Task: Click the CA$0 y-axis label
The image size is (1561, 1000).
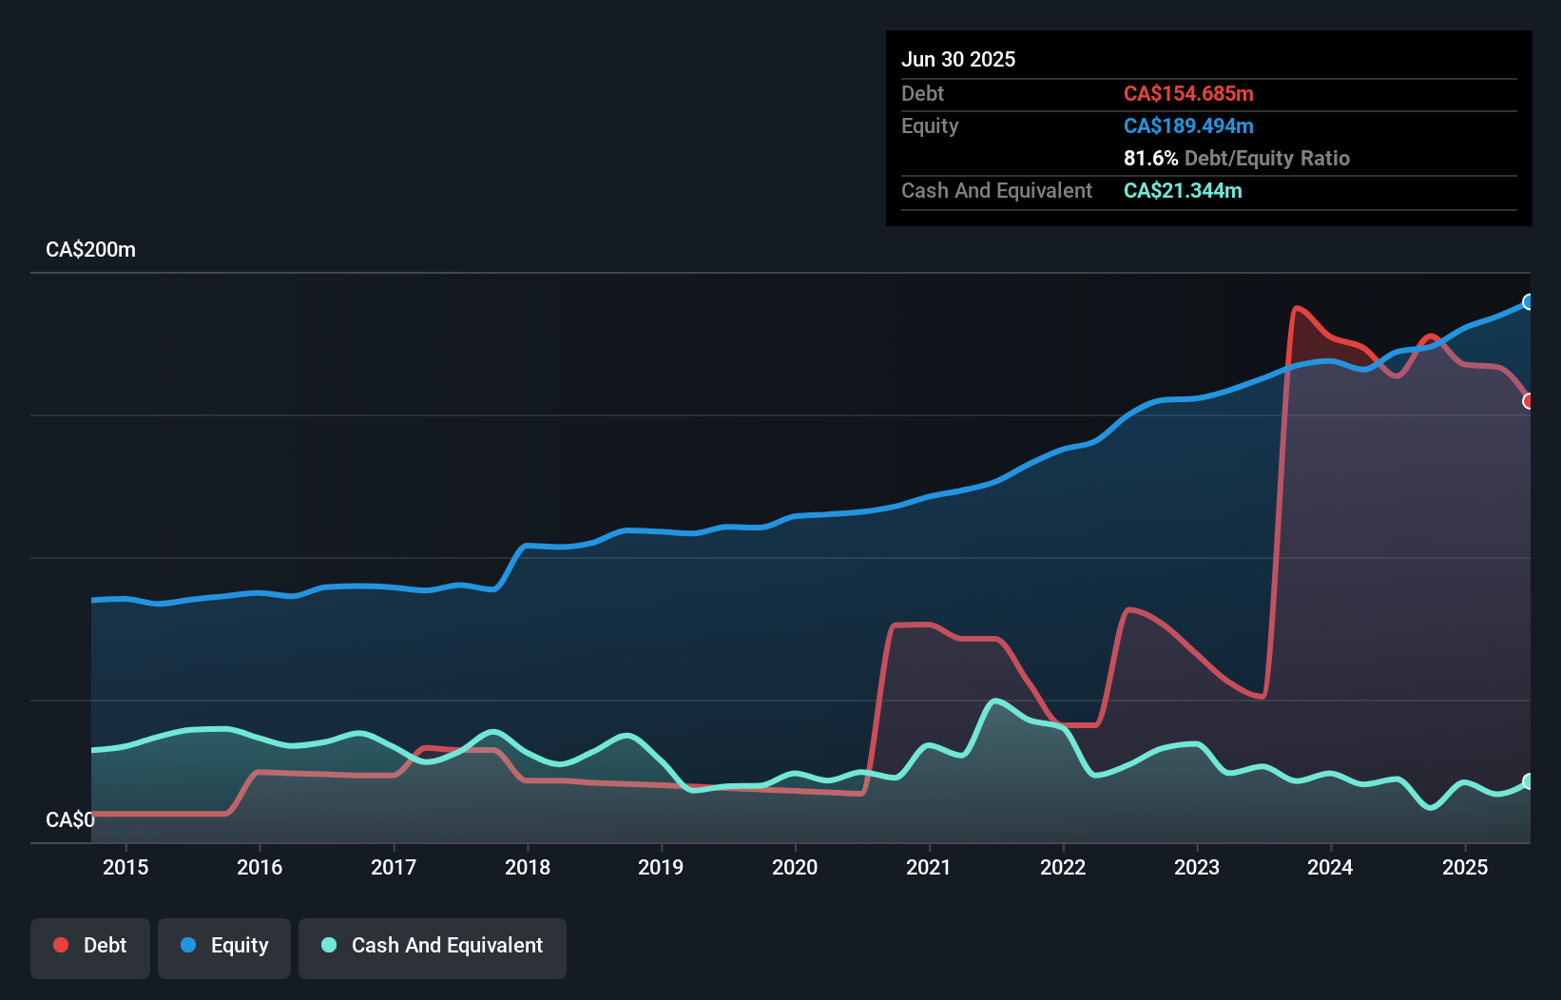Action: 70,819
